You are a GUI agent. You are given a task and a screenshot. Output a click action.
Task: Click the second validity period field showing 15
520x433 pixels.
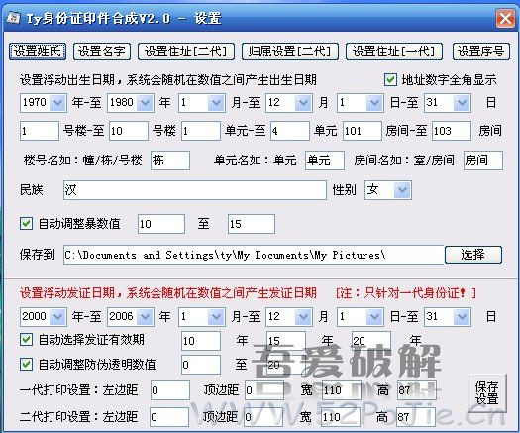tap(286, 341)
